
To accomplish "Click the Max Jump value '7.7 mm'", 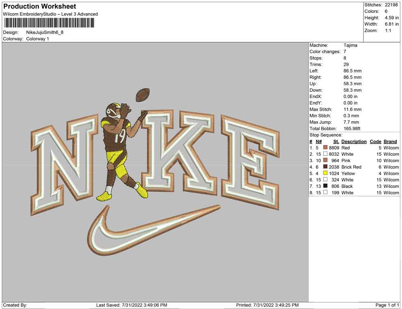I will [351, 122].
